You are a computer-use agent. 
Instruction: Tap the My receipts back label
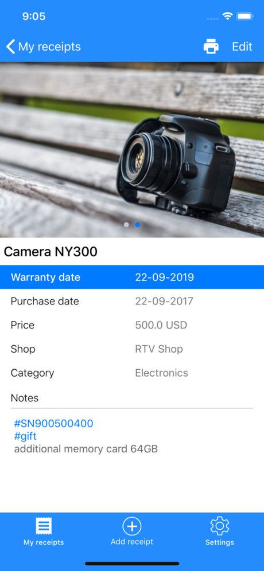tap(49, 46)
